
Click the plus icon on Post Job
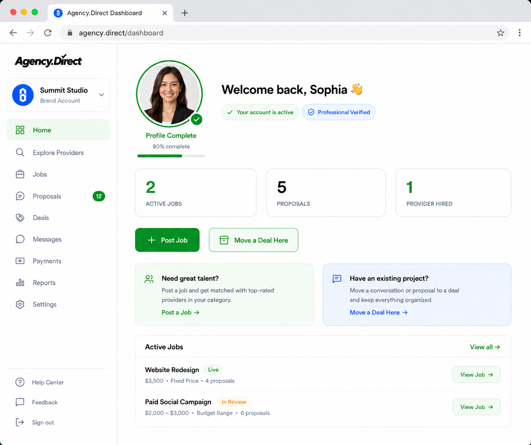(x=152, y=240)
